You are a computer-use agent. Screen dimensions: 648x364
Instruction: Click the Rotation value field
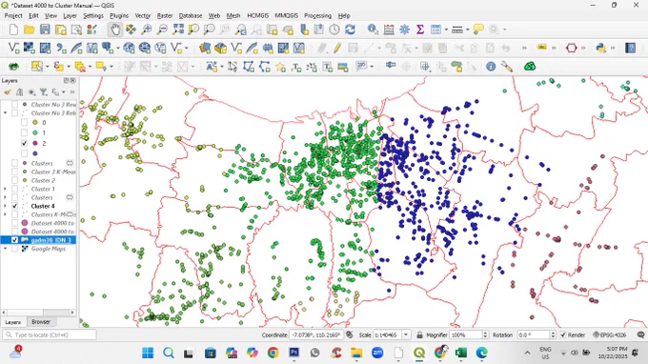(x=533, y=334)
